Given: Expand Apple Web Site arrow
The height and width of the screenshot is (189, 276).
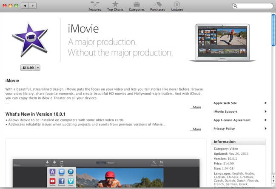Looking at the screenshot, I should pos(265,103).
